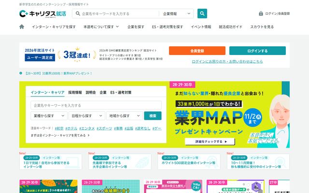Open まずは全インターン・キャリアを見てみる link
The image size is (309, 193).
coord(60,135)
